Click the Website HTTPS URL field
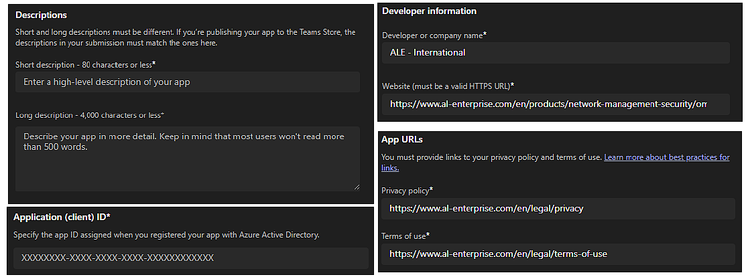This screenshot has height=279, width=748. pyautogui.click(x=555, y=104)
